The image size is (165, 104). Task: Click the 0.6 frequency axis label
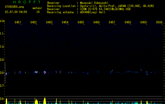coord(2,99)
